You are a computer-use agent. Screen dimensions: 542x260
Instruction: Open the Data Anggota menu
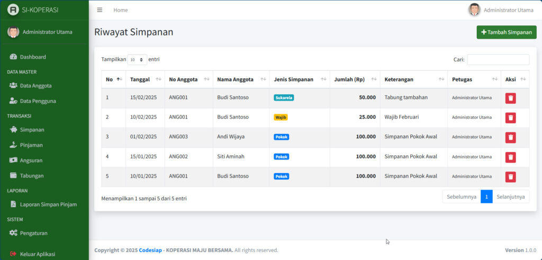click(35, 85)
